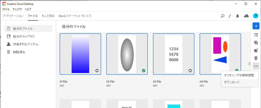Open the fonts (f) icon
The width and height of the screenshot is (261, 108).
[230, 16]
